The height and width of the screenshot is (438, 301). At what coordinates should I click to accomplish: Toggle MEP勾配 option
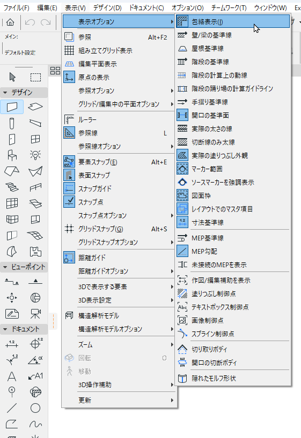click(233, 252)
